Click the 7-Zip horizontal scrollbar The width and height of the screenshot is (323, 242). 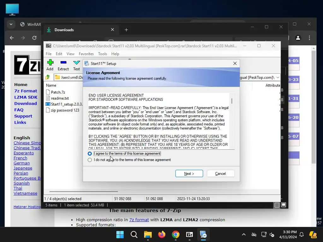[x=83, y=191]
